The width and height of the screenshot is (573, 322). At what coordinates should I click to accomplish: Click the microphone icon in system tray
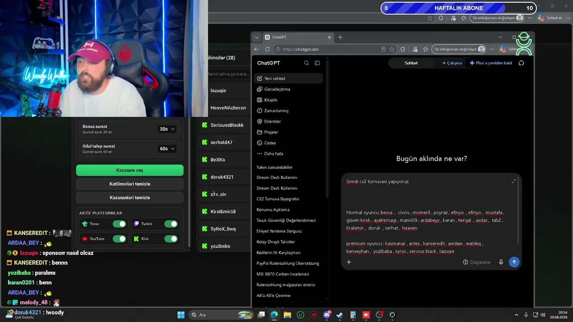tap(526, 315)
